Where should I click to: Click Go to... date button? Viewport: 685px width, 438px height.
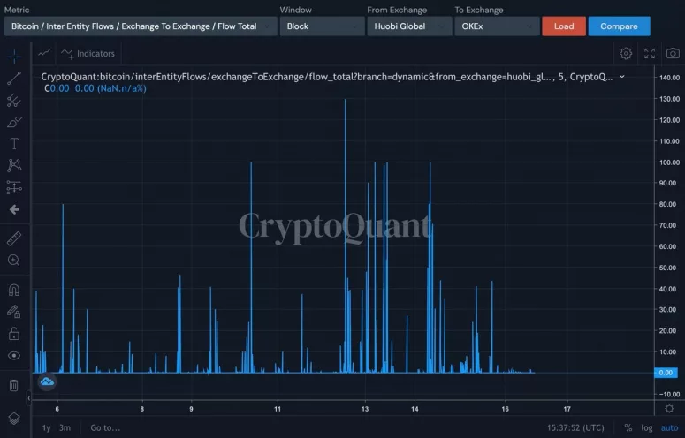(105, 428)
